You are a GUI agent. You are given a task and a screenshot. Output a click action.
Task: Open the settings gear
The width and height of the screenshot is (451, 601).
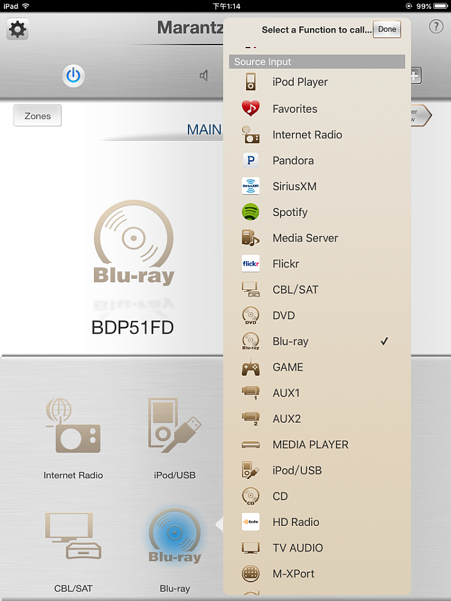[x=18, y=29]
